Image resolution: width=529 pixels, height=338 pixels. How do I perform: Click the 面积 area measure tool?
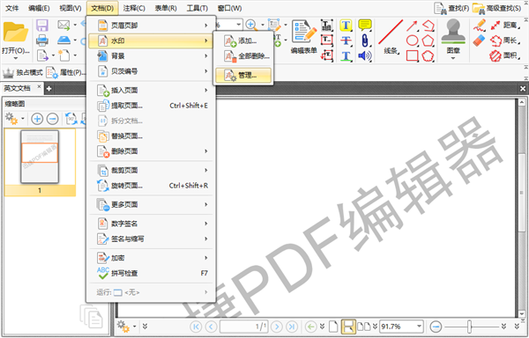tap(505, 55)
